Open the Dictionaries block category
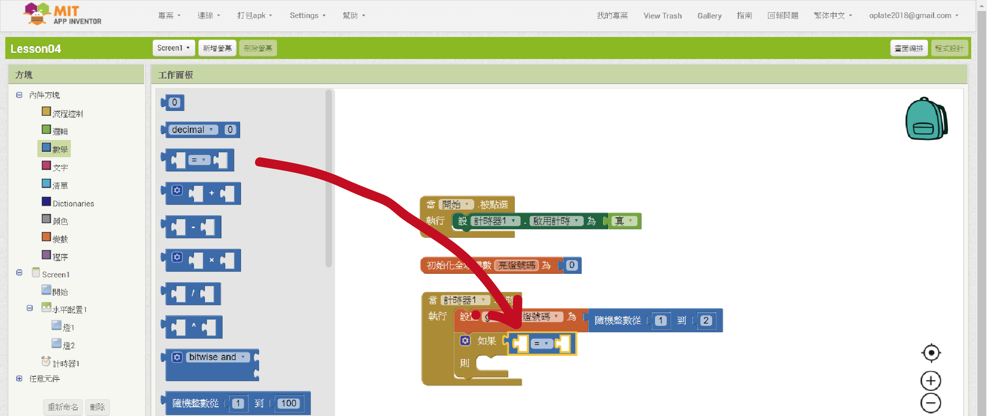The height and width of the screenshot is (416, 987). [68, 203]
